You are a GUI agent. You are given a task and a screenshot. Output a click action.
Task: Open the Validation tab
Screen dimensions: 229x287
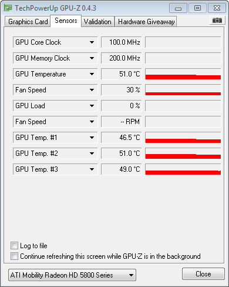click(97, 22)
